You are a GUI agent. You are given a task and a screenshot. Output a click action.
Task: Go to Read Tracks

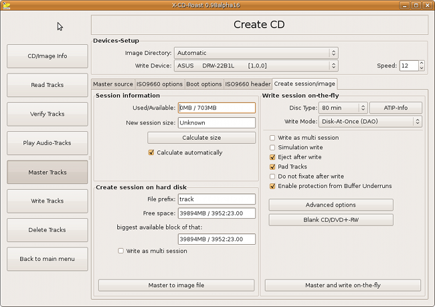47,85
